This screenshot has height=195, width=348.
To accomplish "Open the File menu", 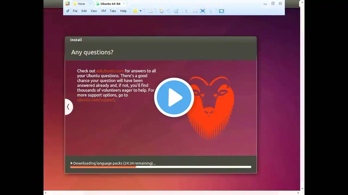I will click(x=75, y=11).
